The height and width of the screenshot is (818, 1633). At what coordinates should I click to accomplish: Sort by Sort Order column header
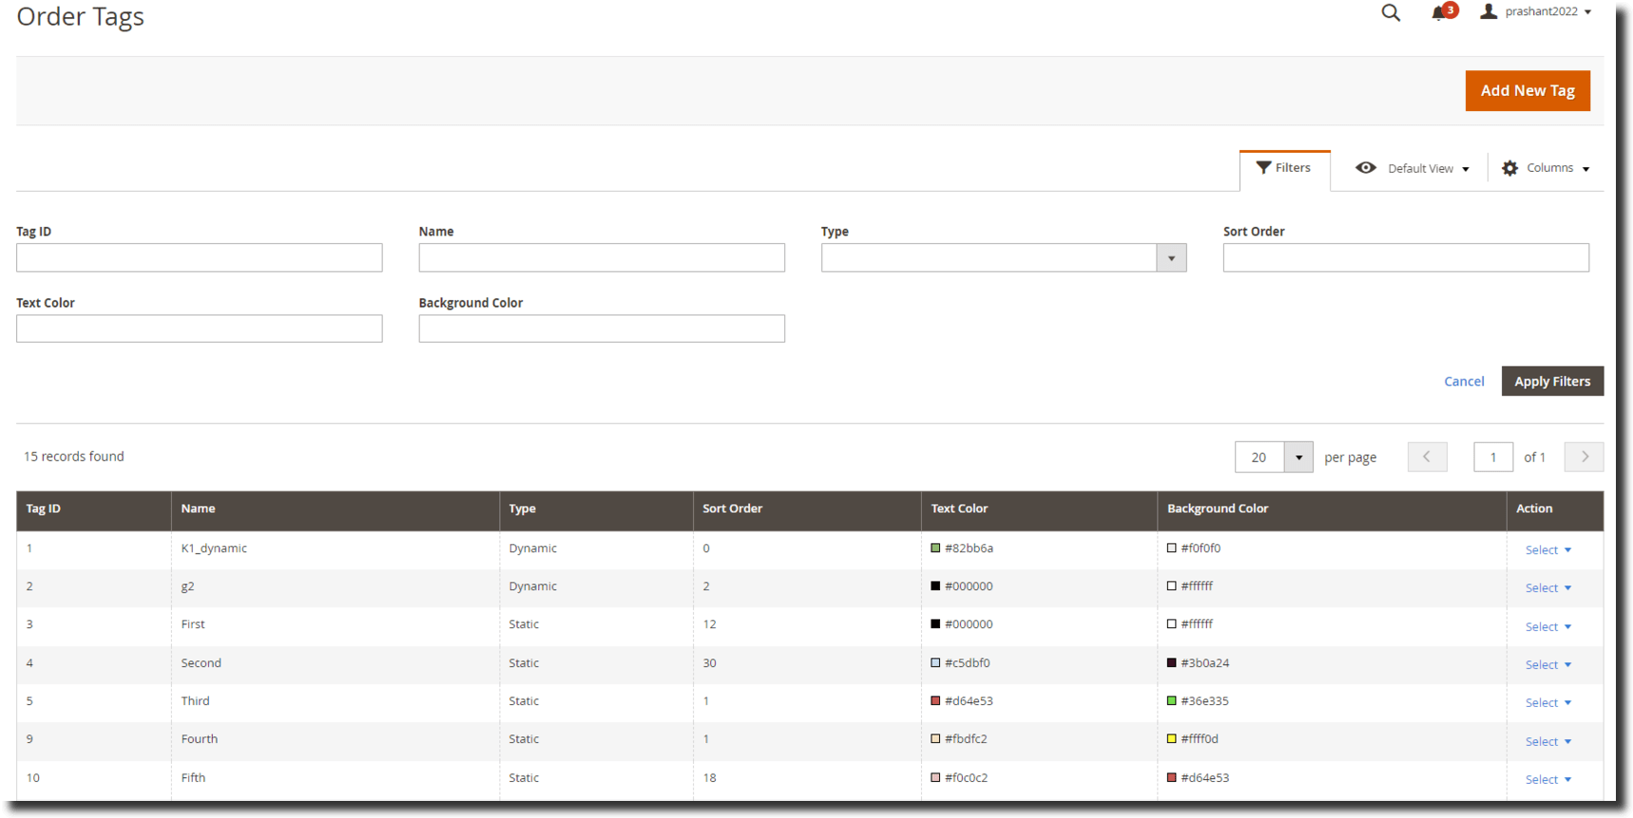click(x=732, y=509)
